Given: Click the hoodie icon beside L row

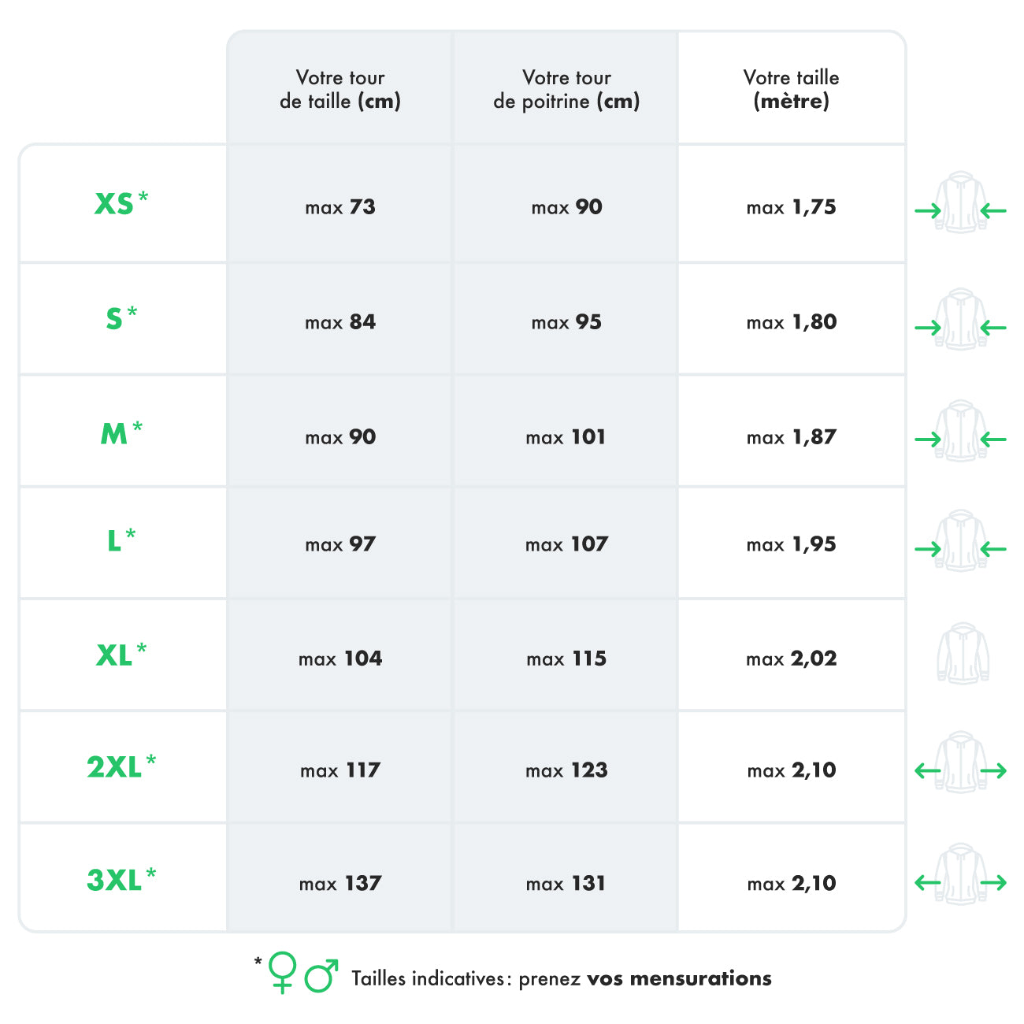Looking at the screenshot, I should [x=960, y=541].
